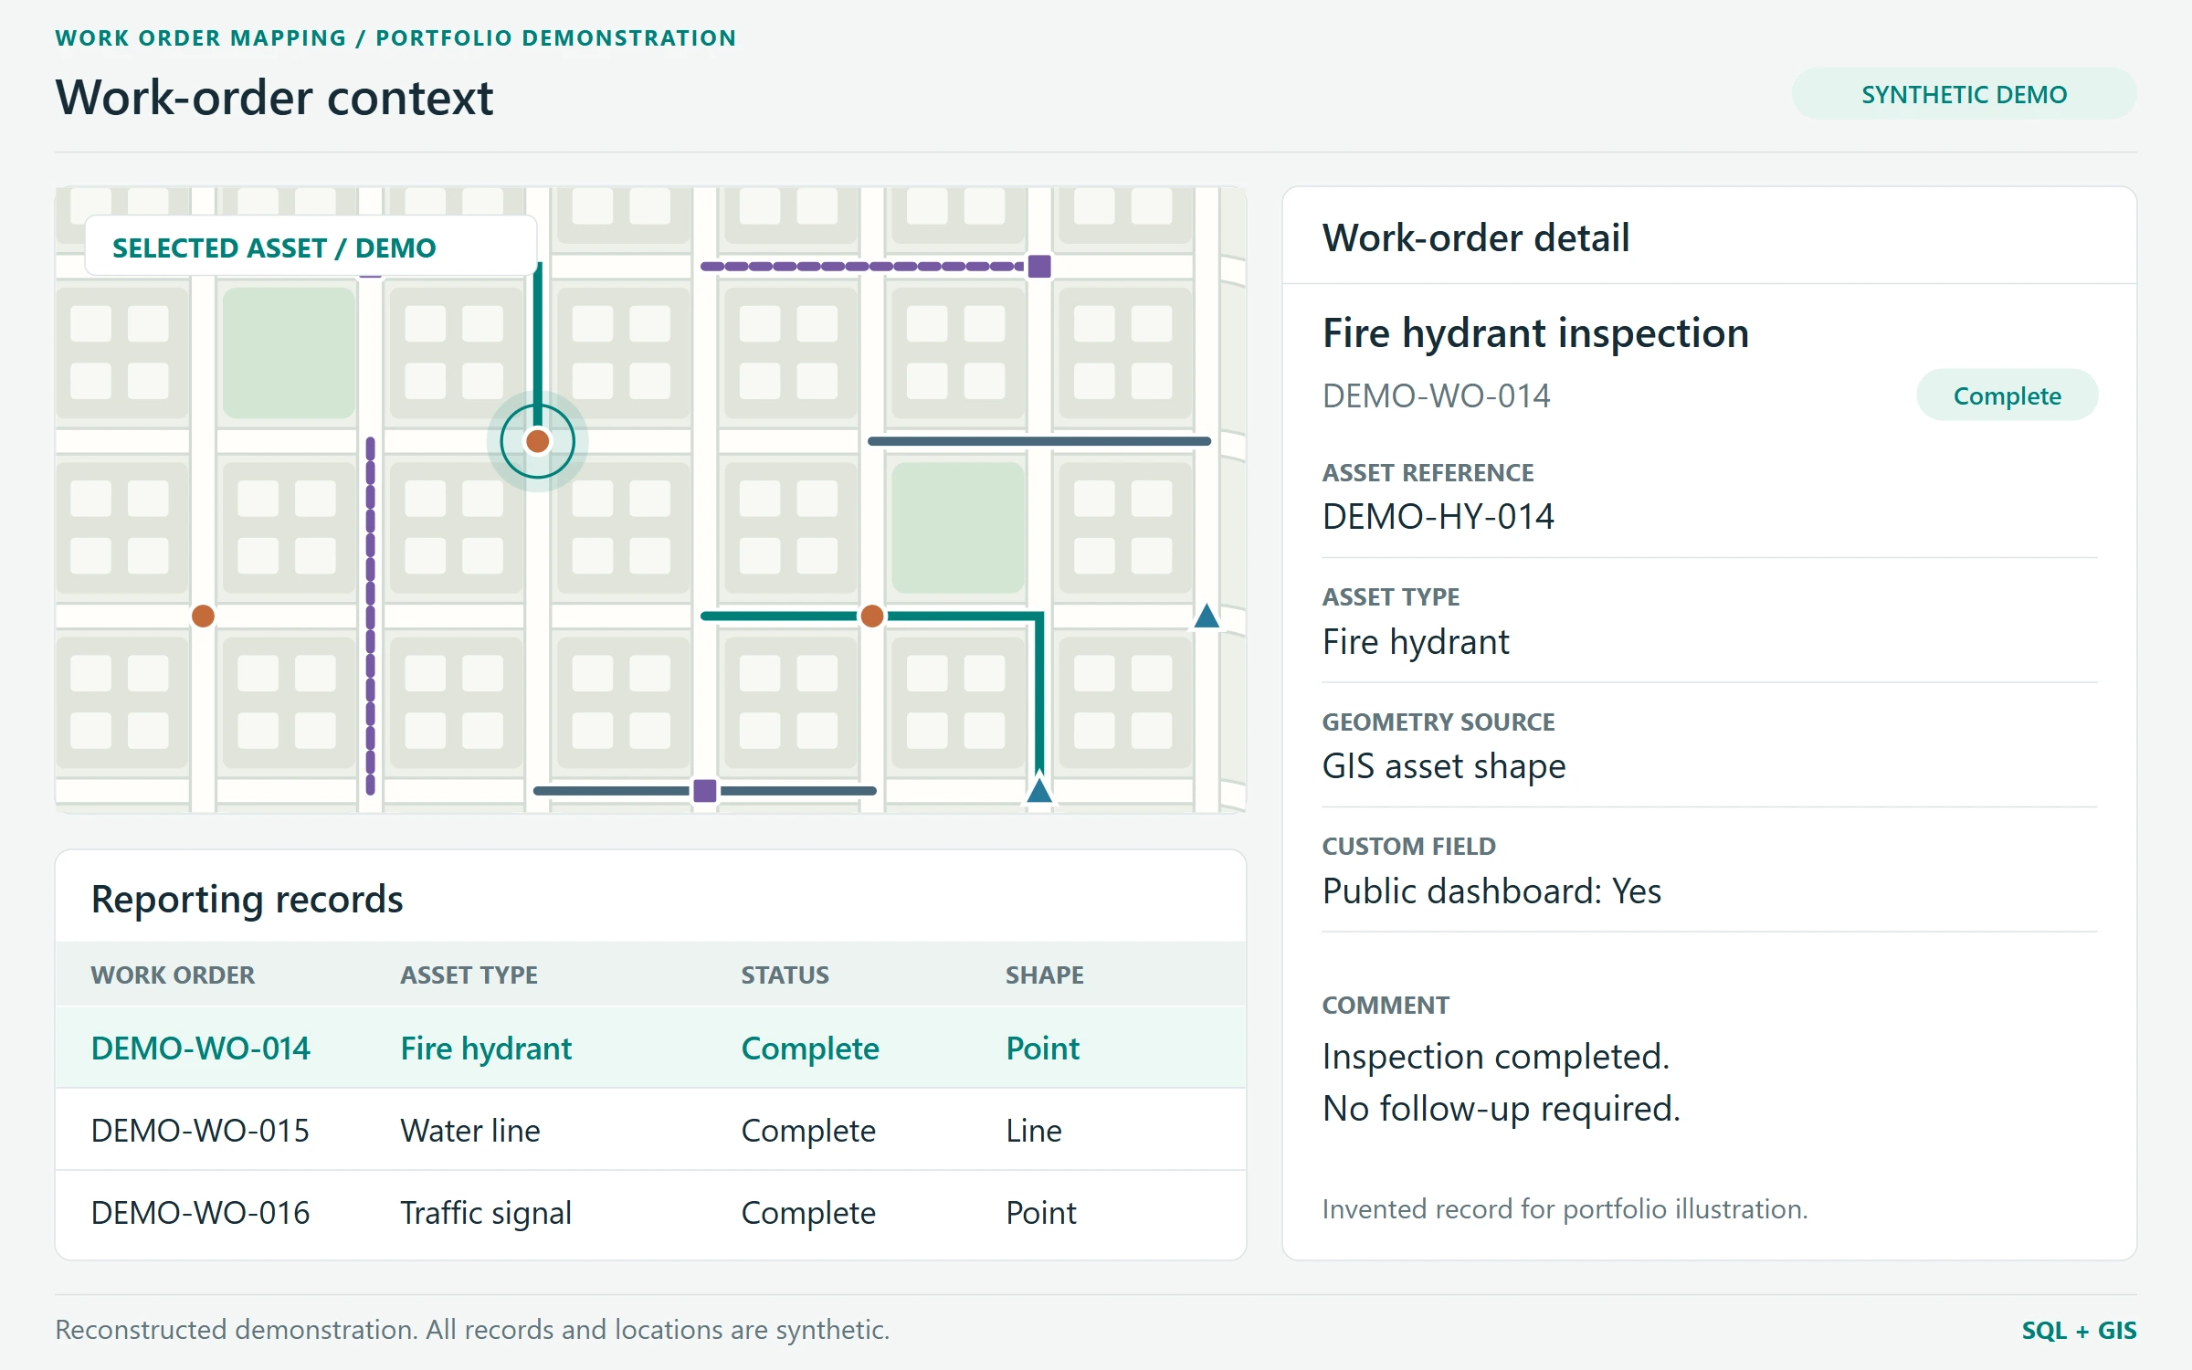The image size is (2192, 1370).
Task: Click the Fire hydrant inspection title
Action: tap(1535, 332)
